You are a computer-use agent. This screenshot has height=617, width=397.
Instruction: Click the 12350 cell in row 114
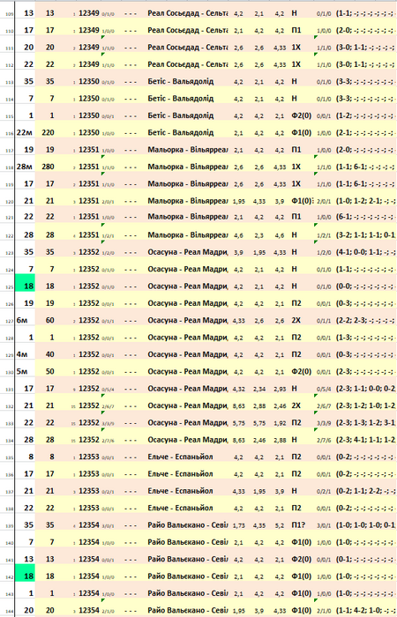[x=89, y=99]
